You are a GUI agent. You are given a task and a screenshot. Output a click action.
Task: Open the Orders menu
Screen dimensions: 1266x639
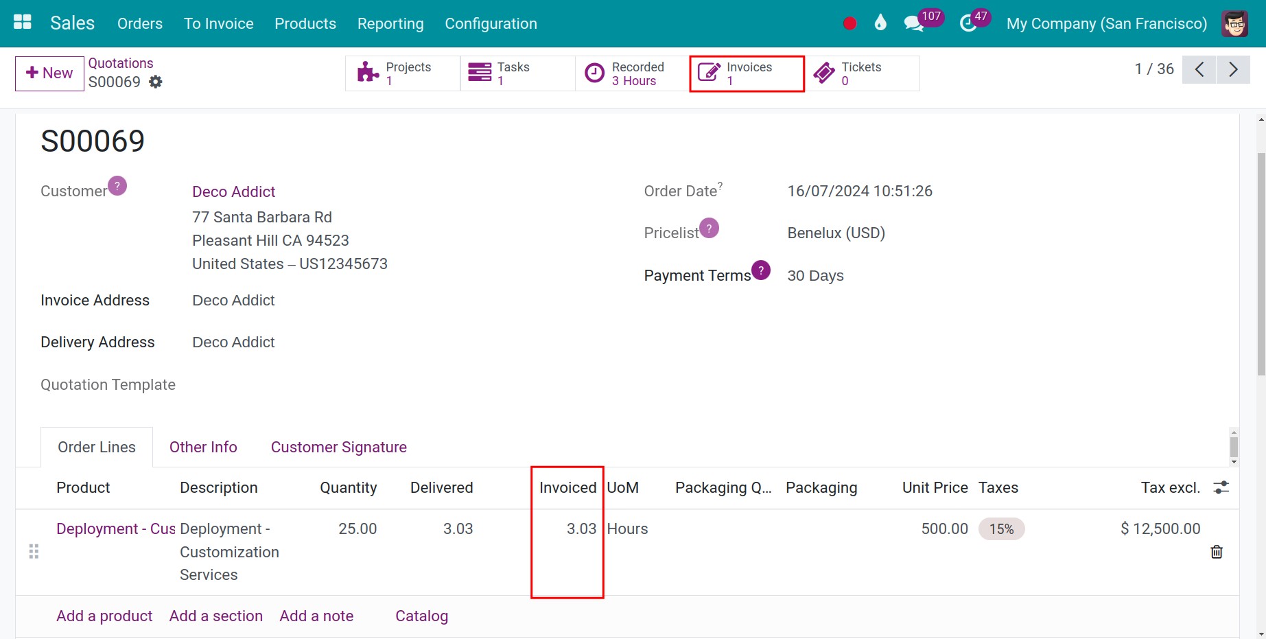140,23
